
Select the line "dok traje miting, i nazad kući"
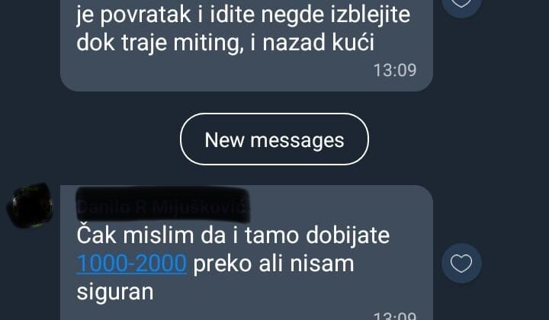[226, 43]
